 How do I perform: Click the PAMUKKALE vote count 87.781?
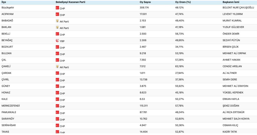pyautogui.click(x=144, y=112)
